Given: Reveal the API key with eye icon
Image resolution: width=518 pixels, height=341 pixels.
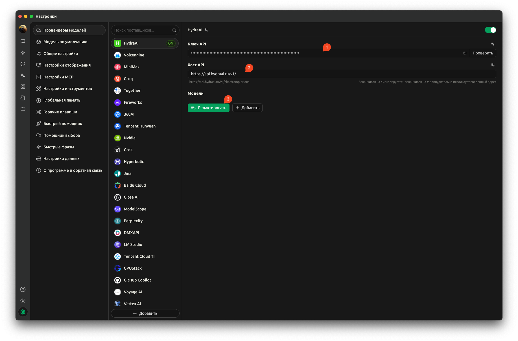Looking at the screenshot, I should tap(465, 53).
